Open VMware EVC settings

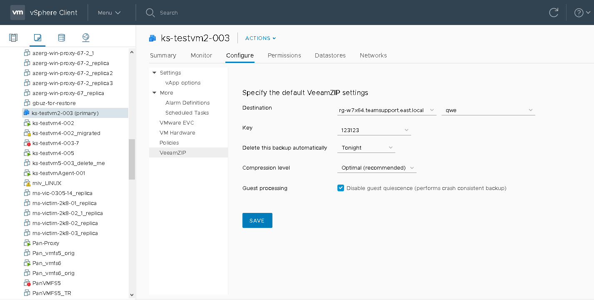[177, 123]
